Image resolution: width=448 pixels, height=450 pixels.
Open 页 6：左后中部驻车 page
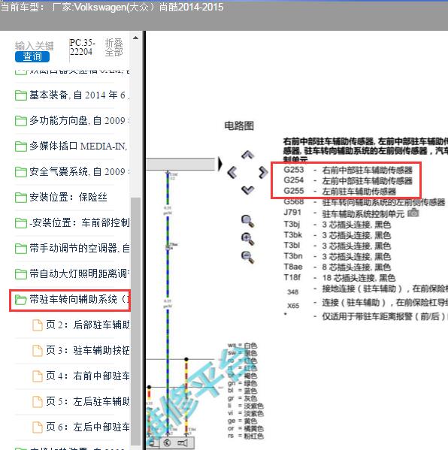pos(88,427)
